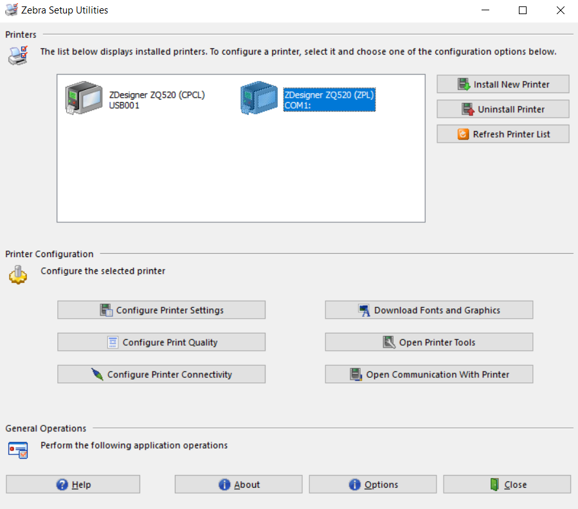Viewport: 578px width, 509px height.
Task: Open Communication With Printer
Action: [428, 373]
